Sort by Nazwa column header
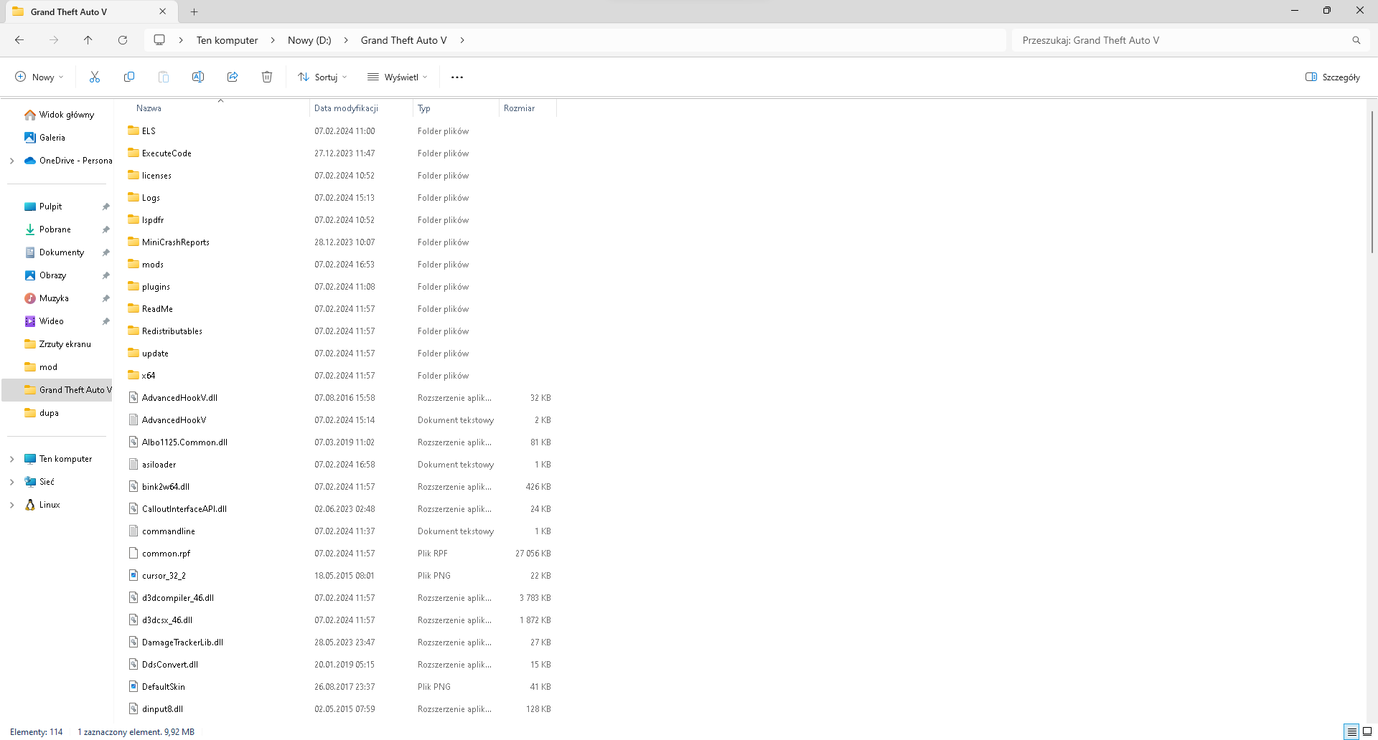 (x=219, y=108)
